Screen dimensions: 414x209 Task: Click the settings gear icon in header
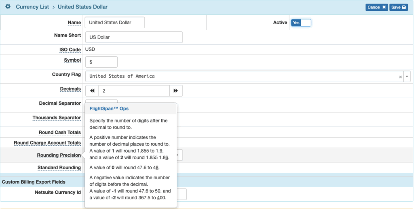coord(8,7)
